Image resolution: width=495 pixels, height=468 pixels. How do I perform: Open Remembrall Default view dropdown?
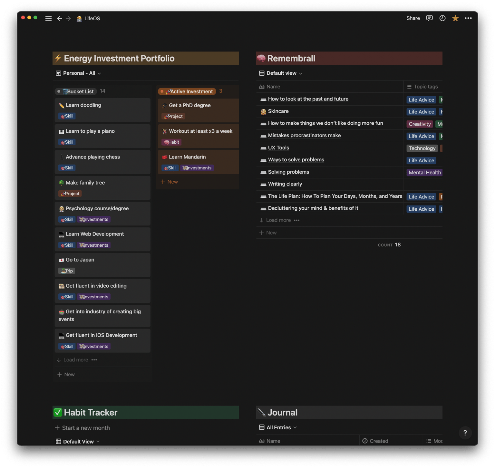coord(281,73)
